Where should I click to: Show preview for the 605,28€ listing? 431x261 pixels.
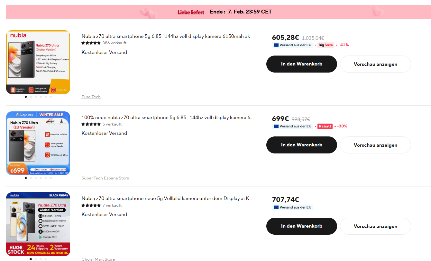pos(375,64)
